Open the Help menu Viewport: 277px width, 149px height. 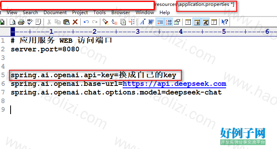pyautogui.click(x=165, y=13)
